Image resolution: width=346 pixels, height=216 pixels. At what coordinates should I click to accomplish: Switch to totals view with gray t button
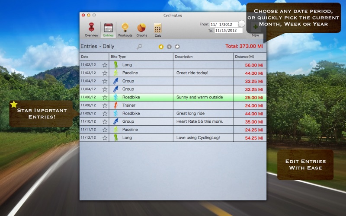tap(169, 47)
